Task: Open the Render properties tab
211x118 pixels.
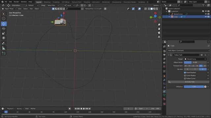Action: (164, 51)
